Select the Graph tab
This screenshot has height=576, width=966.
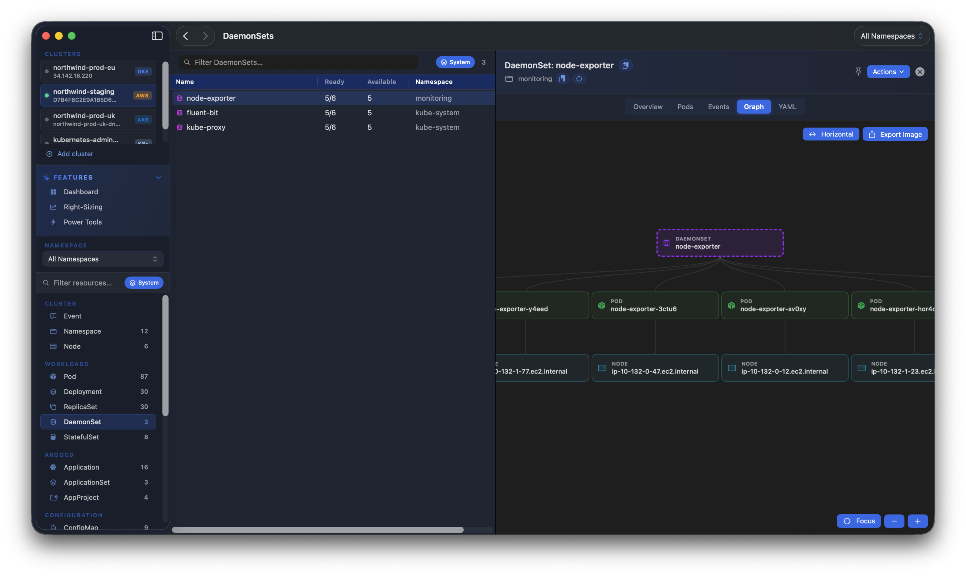coord(753,107)
